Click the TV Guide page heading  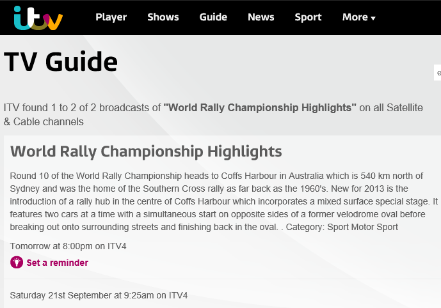pyautogui.click(x=61, y=62)
